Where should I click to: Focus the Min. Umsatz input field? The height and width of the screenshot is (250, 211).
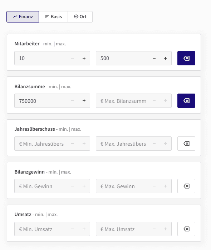(41, 229)
